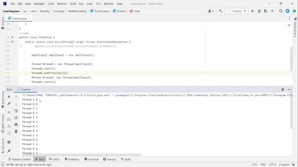Image resolution: width=298 pixels, height=167 pixels.
Task: Pin the Run tab with the pin icon
Action: coord(9,151)
